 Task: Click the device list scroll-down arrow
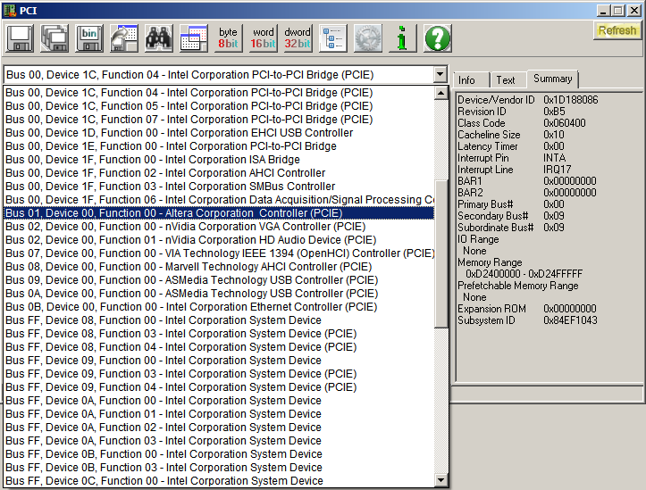coord(441,481)
